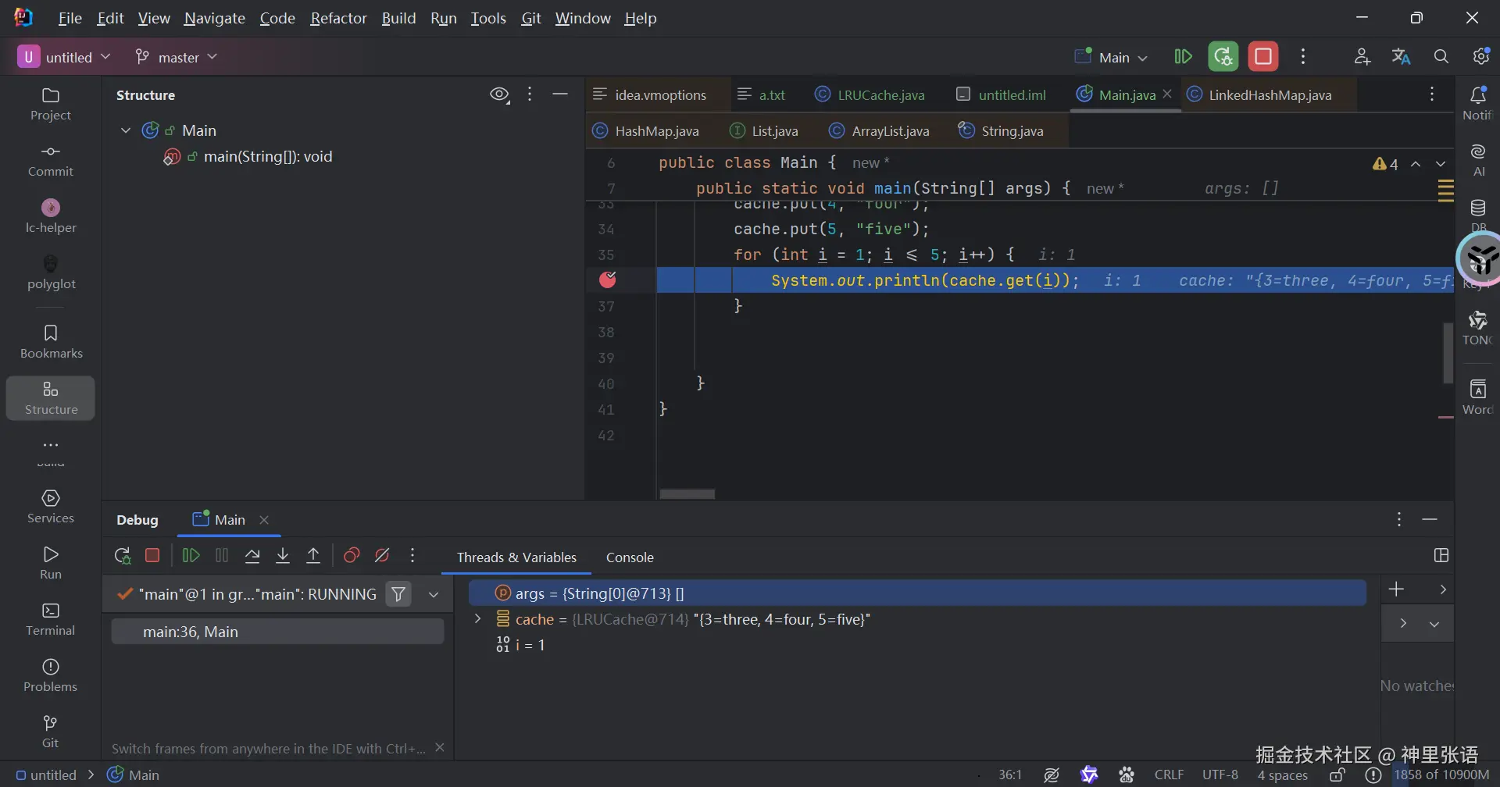This screenshot has width=1500, height=787.
Task: Open the Services tool window
Action: coord(51,507)
